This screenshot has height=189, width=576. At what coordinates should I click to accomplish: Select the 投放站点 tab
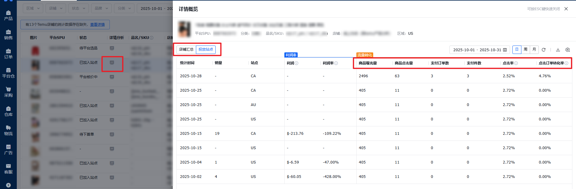click(206, 49)
